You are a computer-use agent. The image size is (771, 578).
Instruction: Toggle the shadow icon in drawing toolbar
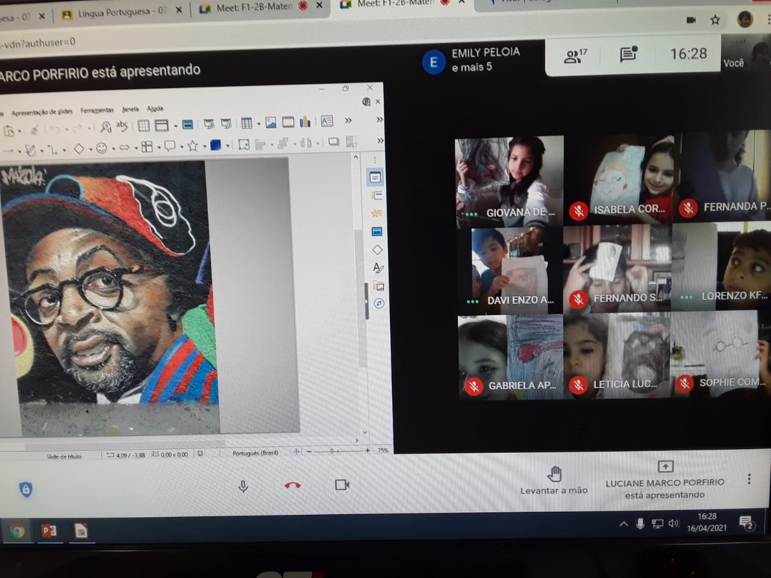click(x=333, y=141)
